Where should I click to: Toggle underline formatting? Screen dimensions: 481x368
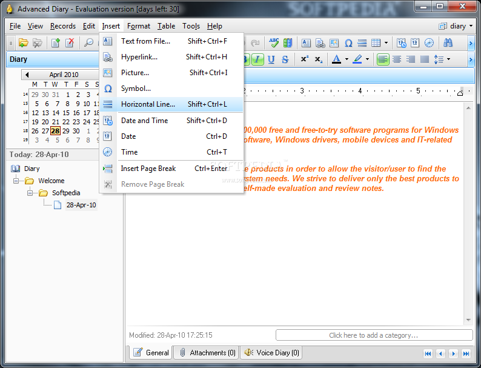click(x=271, y=59)
